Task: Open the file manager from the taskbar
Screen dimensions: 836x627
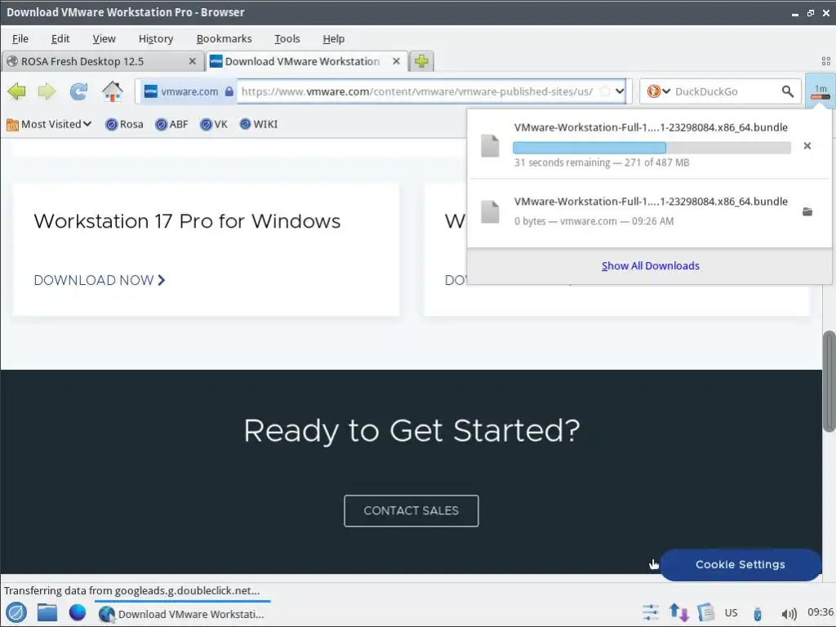Action: (x=47, y=612)
